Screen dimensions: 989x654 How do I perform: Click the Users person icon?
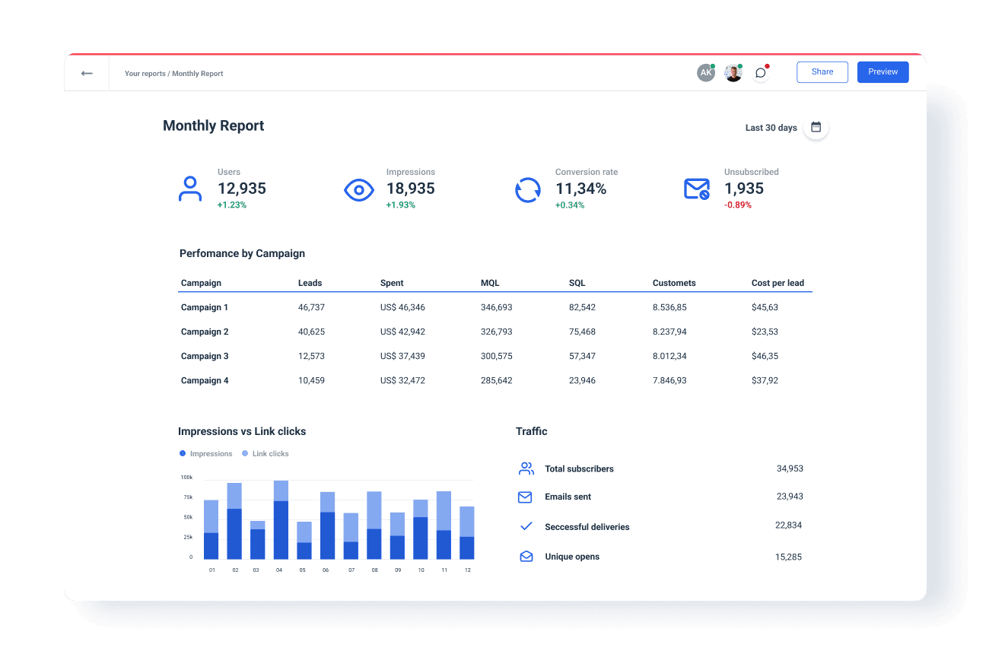coord(190,189)
